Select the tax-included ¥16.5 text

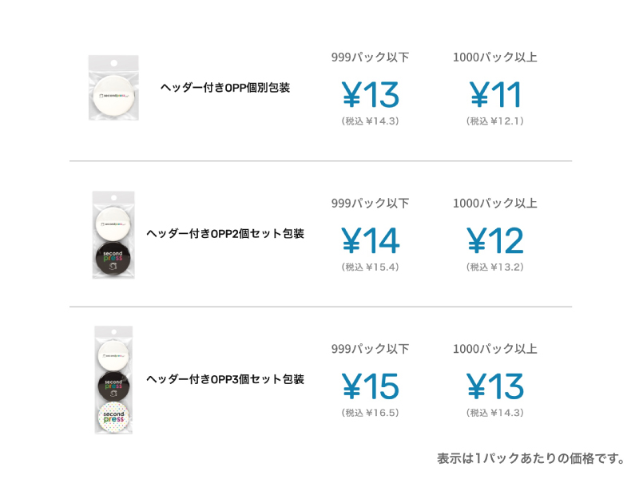click(370, 413)
